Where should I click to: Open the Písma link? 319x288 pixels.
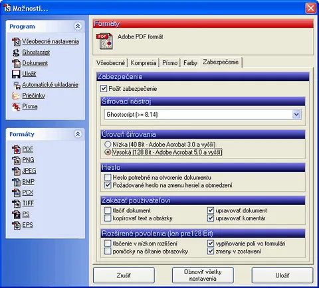tap(30, 107)
